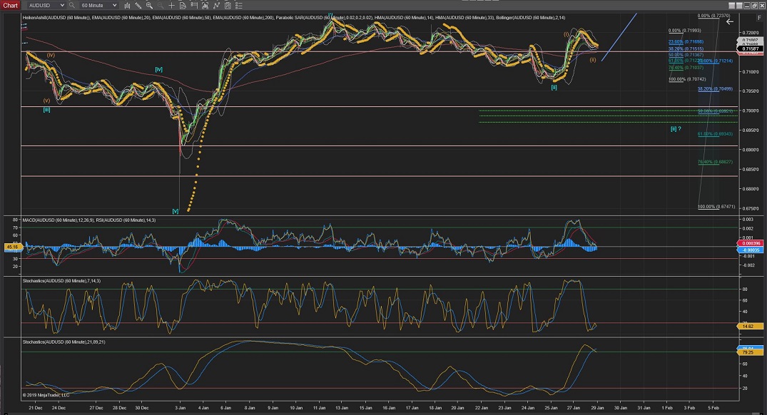The width and height of the screenshot is (767, 415).
Task: Open the Chart menu
Action: [10, 6]
